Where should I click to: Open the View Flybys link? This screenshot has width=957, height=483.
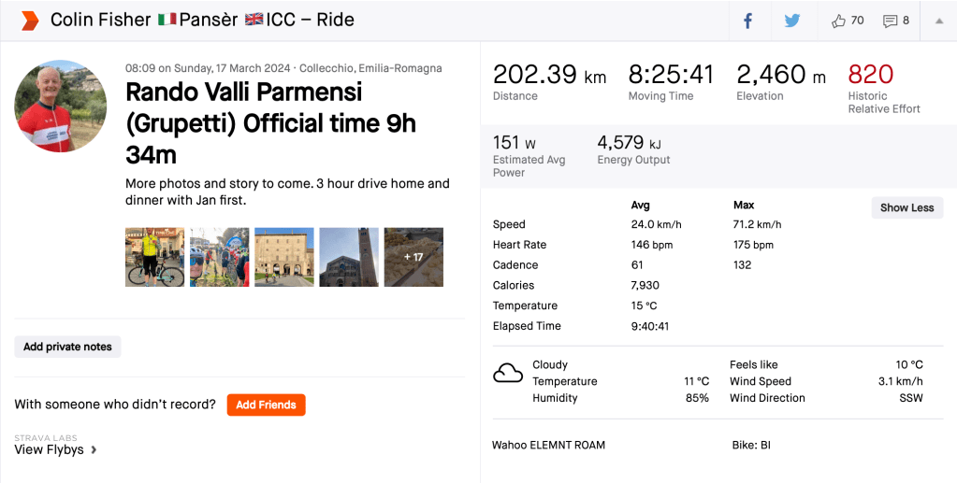pos(49,449)
